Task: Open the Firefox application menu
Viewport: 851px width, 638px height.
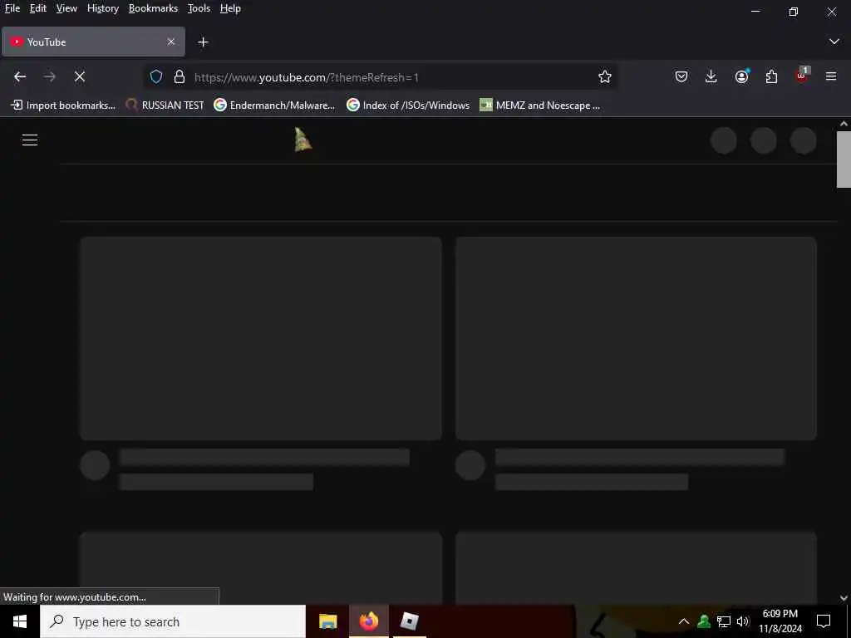Action: click(x=831, y=77)
